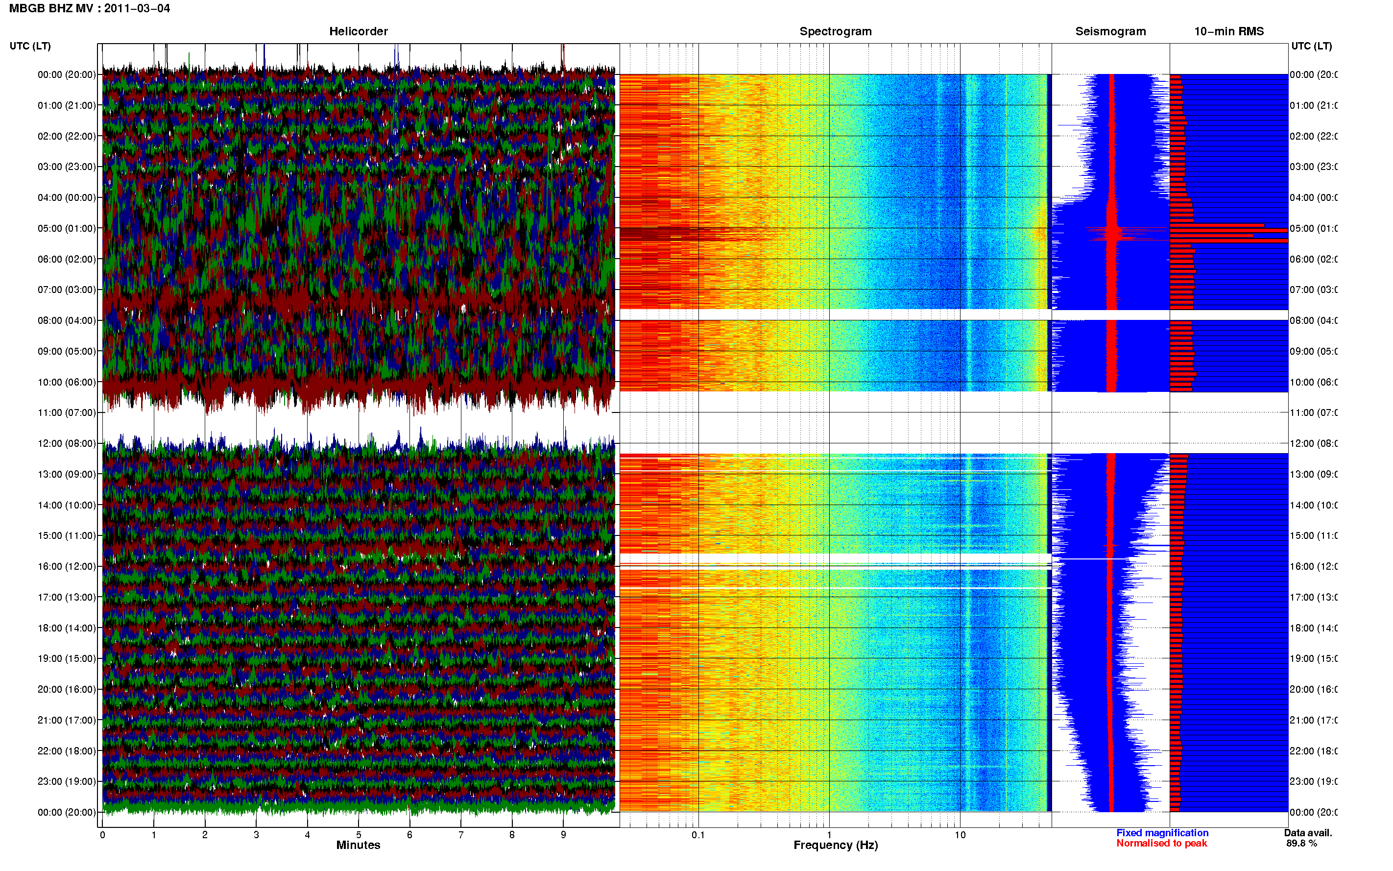Click the 'Seismogram' panel heading
The width and height of the screenshot is (1393, 871).
[1110, 32]
